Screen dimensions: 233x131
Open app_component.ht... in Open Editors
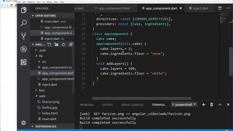52,27
